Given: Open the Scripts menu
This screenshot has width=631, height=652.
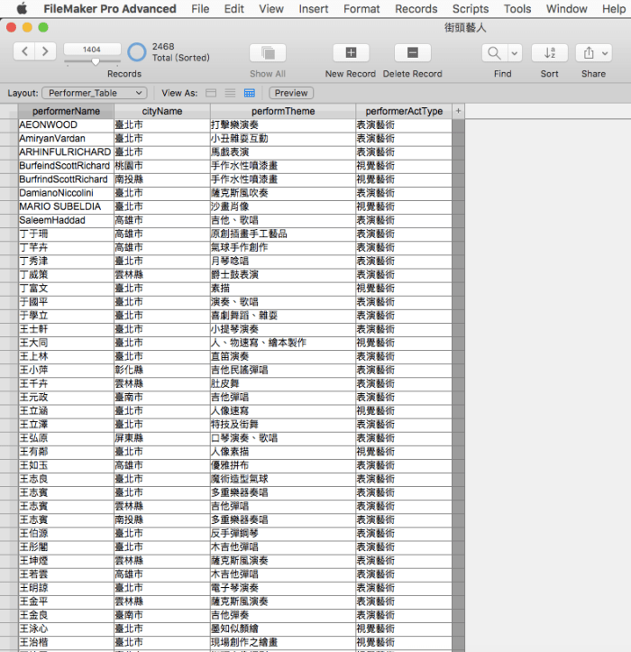Looking at the screenshot, I should coord(470,9).
